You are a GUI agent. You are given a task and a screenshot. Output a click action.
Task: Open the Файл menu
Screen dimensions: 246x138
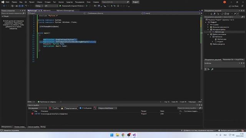pos(7,2)
